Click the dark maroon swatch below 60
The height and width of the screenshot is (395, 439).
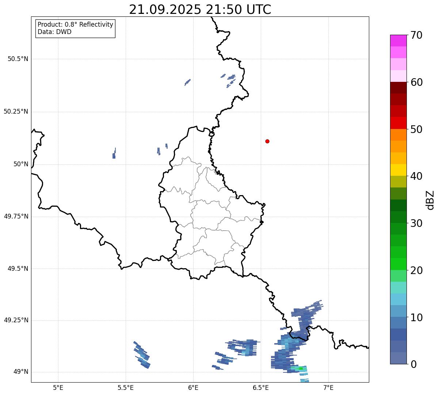pyautogui.click(x=398, y=88)
